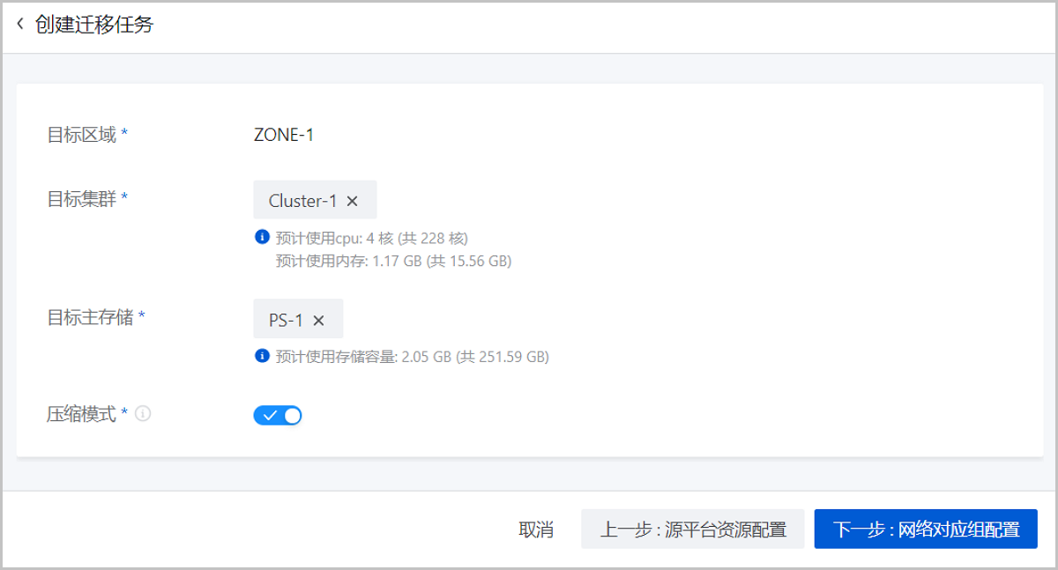Image resolution: width=1058 pixels, height=570 pixels.
Task: Remove Cluster-1 with its x icon
Action: pyautogui.click(x=352, y=201)
